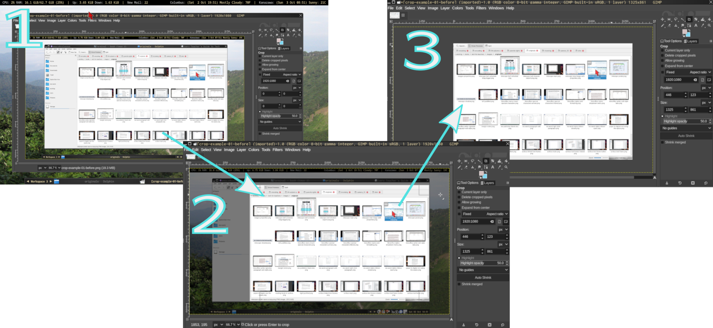Screen dimensions: 713x328
Task: Select the Crop tool in step 2 window
Action: [x=486, y=161]
